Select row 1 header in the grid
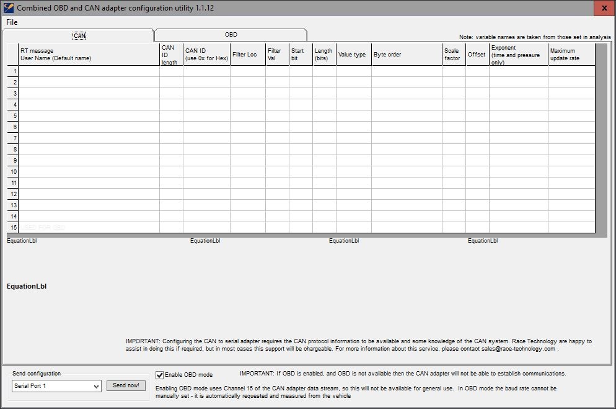This screenshot has height=409, width=616. [x=13, y=71]
